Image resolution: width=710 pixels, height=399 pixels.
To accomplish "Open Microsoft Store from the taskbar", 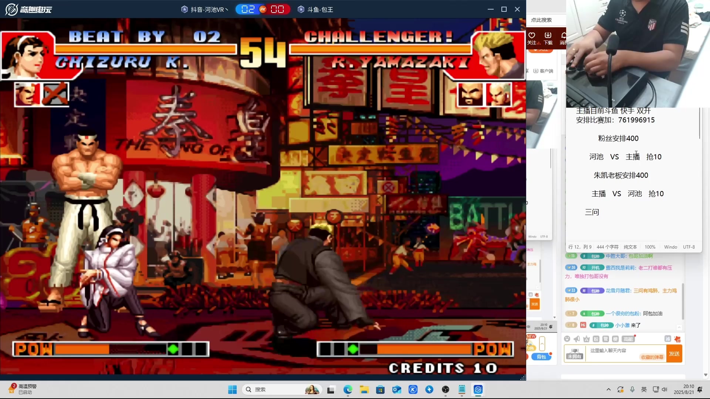I will 380,389.
